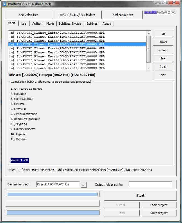This screenshot has width=182, height=223.
Task: Move selected title up
Action: [163, 34]
